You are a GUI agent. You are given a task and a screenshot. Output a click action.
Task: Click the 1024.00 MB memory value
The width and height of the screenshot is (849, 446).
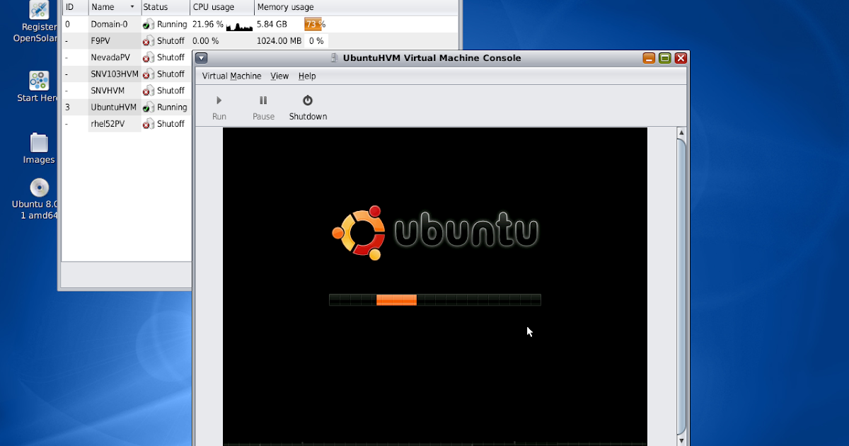279,41
